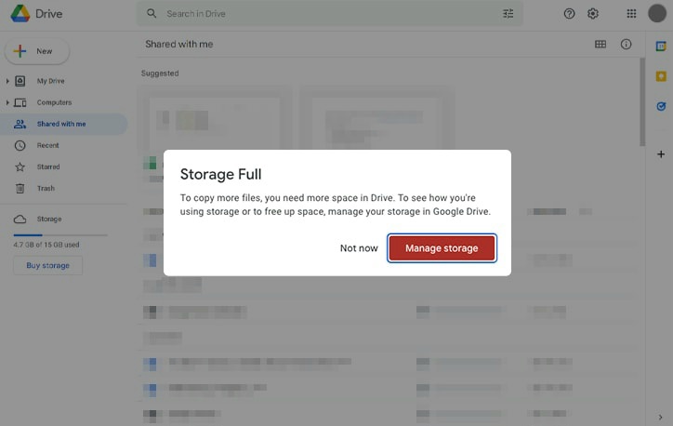The image size is (673, 426).
Task: Click the account profile avatar
Action: point(657,14)
